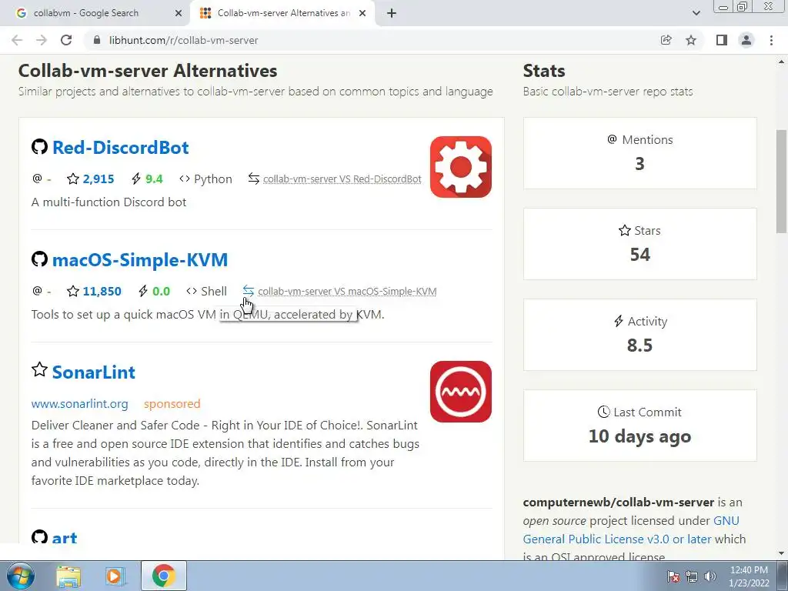Click the Stars stat value 54
This screenshot has height=591, width=788.
[639, 254]
